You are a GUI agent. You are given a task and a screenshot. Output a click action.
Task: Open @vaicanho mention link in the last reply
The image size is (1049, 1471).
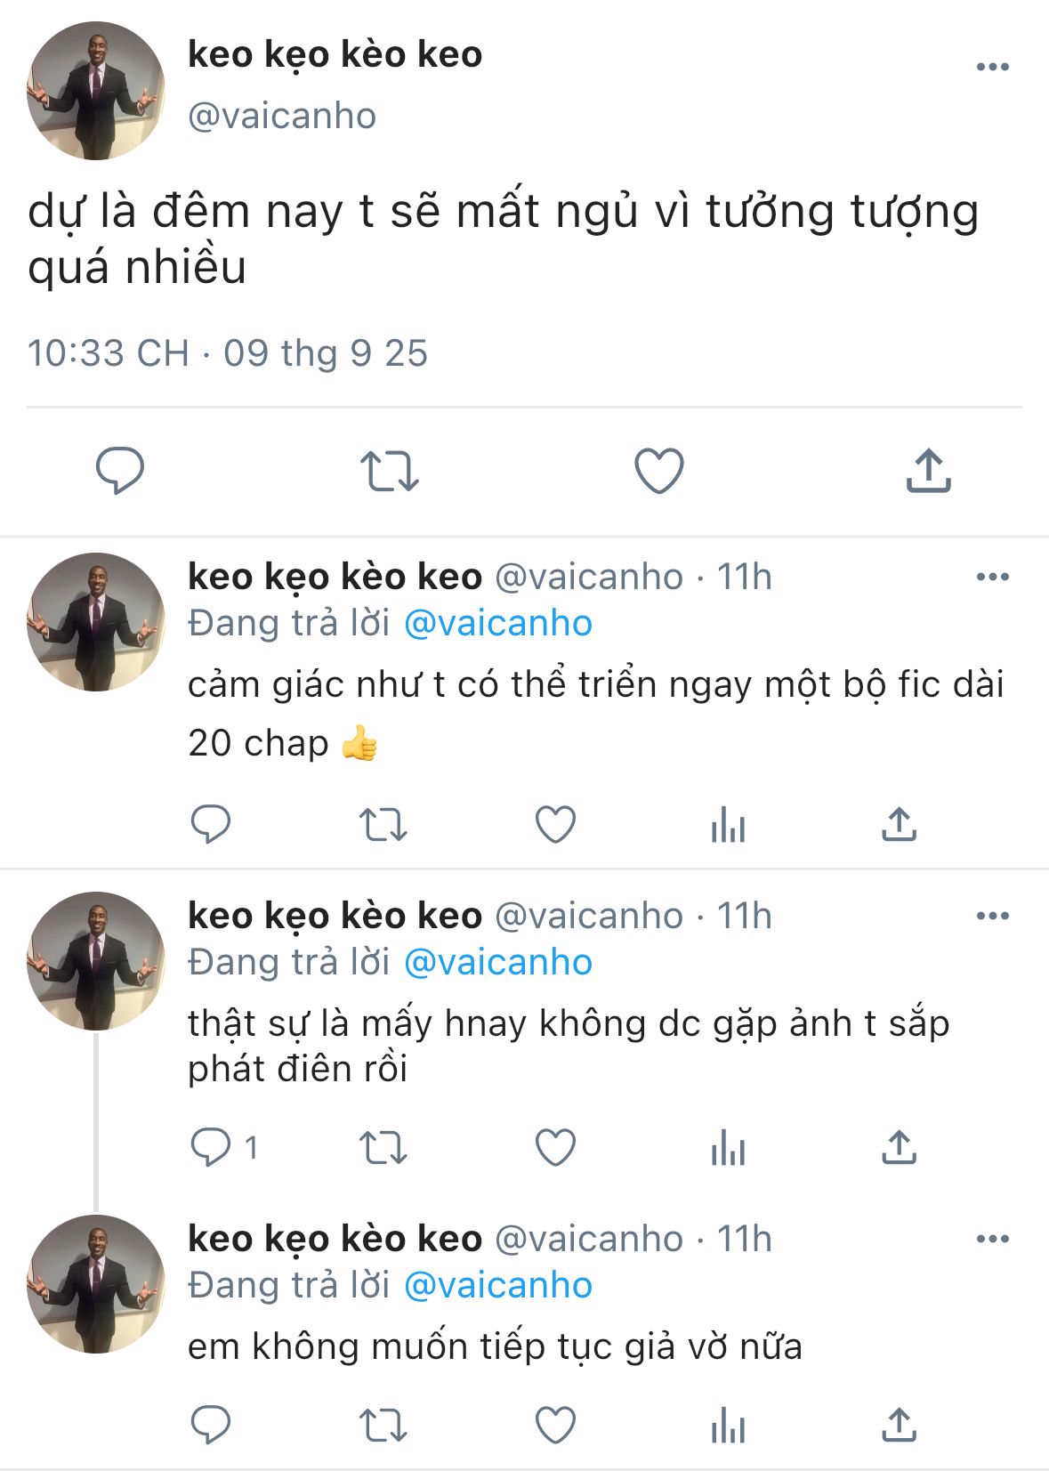pyautogui.click(x=497, y=1285)
